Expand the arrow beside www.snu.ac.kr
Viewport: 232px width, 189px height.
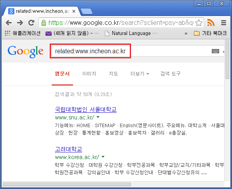coord(98,117)
